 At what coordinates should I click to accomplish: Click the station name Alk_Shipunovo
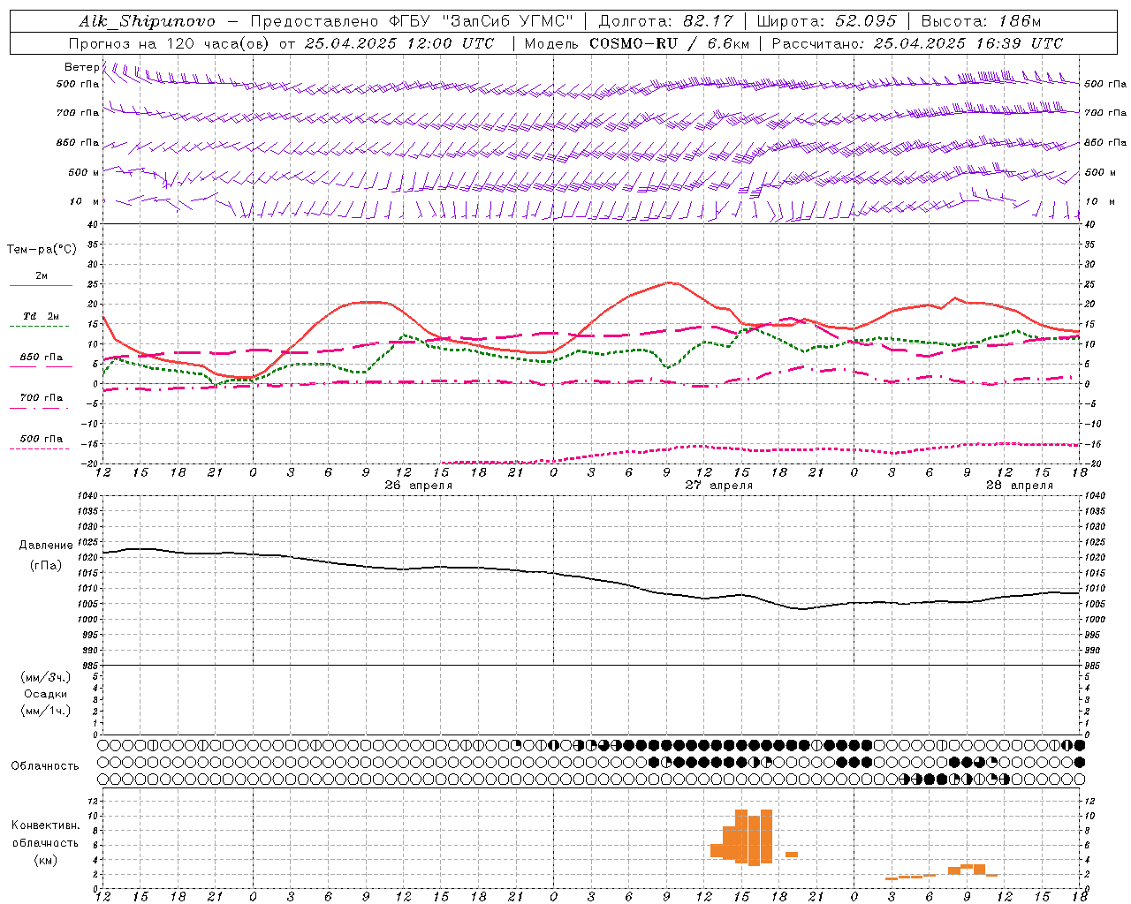(147, 21)
